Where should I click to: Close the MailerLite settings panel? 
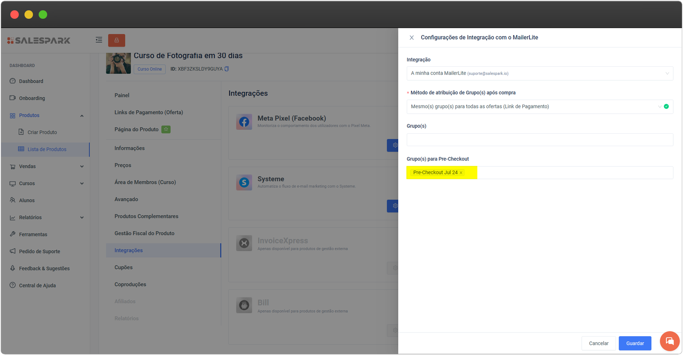[x=412, y=38]
